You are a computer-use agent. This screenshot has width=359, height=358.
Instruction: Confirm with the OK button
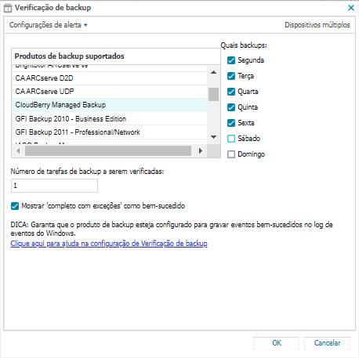click(276, 343)
